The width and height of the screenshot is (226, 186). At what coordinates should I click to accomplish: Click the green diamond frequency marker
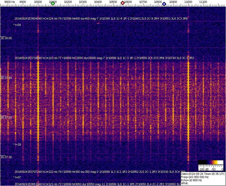53,3
